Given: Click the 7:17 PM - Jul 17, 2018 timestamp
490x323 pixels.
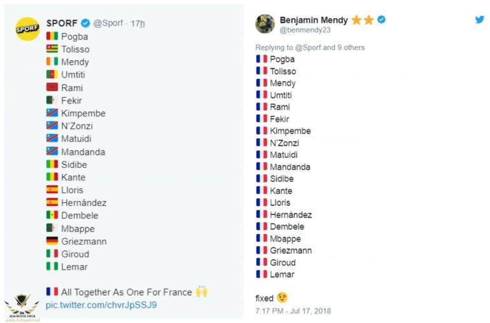Looking at the screenshot, I should (293, 311).
